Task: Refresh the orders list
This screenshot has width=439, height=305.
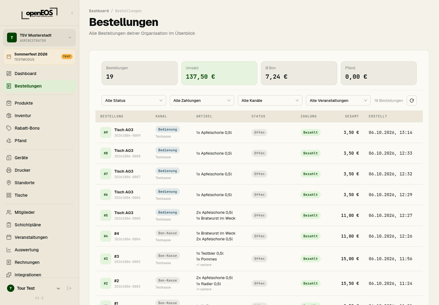Action: [412, 100]
